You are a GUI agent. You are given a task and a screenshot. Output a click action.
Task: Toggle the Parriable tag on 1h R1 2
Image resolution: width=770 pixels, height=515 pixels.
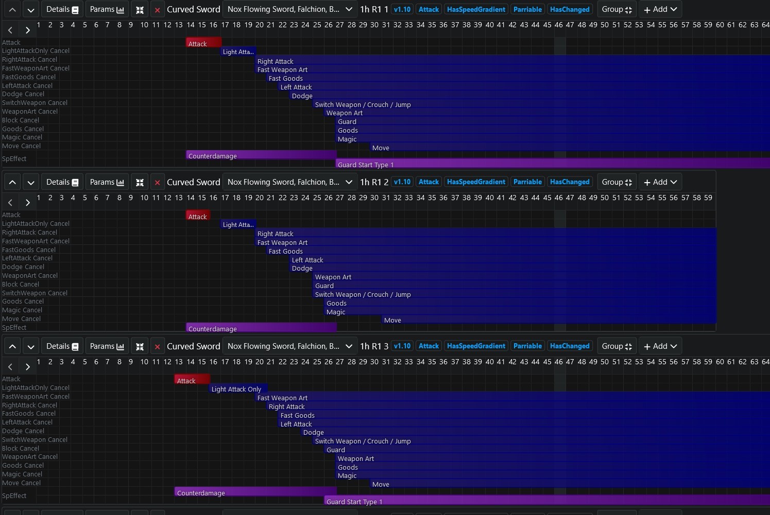[527, 182]
